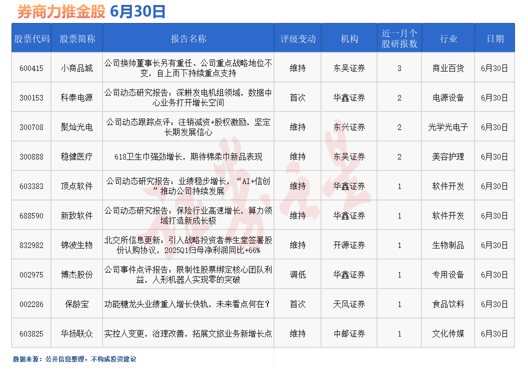Viewport: 528px width, 372px height.
Task: Click the 数据来源 footnote text
Action: [x=74, y=359]
